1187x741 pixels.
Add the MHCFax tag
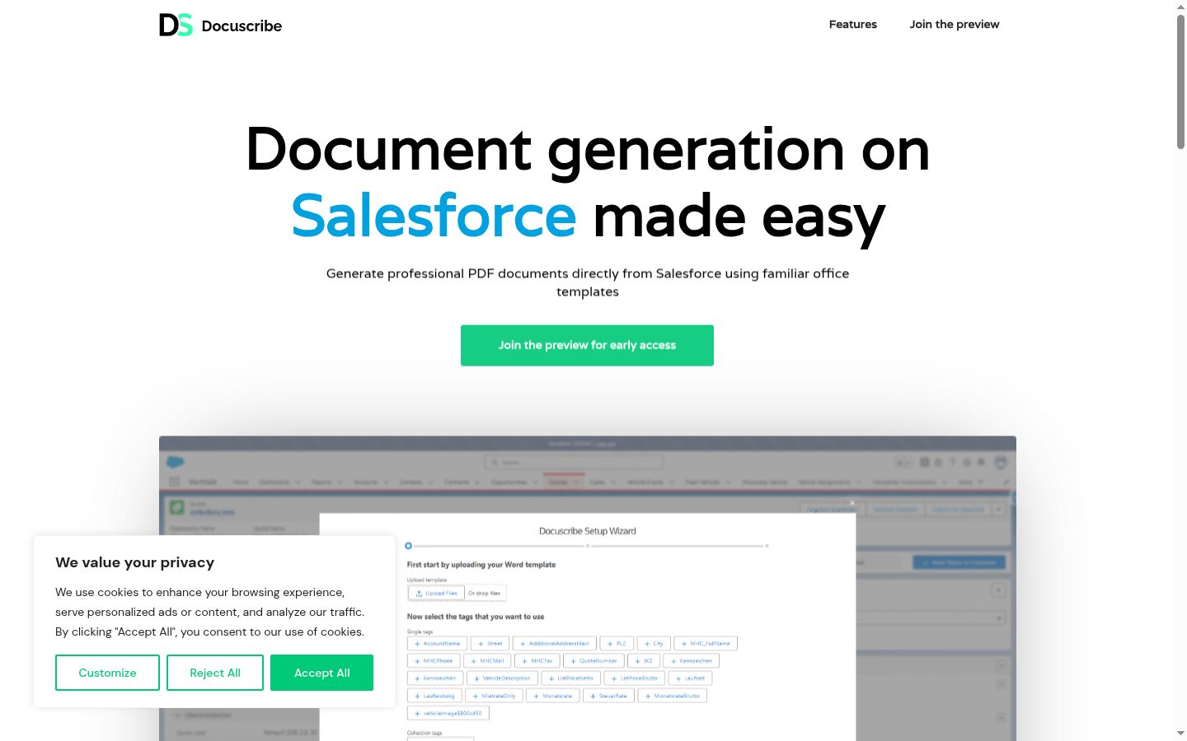click(x=537, y=661)
